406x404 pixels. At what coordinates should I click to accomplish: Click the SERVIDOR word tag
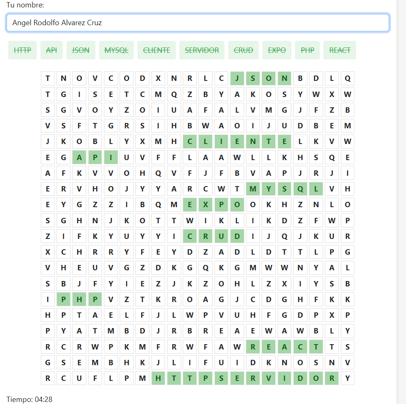(x=202, y=50)
